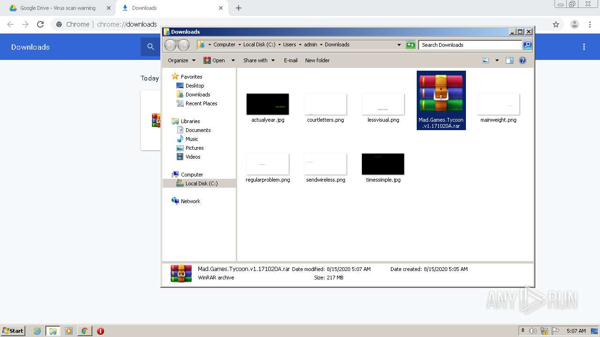Click Chrome back arrow button

(x=10, y=24)
